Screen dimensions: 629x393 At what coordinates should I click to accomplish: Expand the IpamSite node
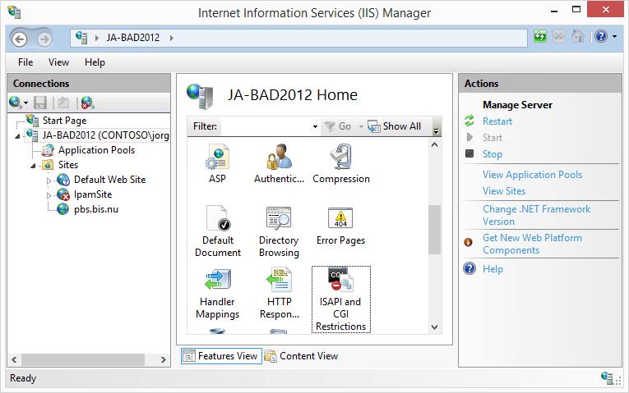pos(49,195)
